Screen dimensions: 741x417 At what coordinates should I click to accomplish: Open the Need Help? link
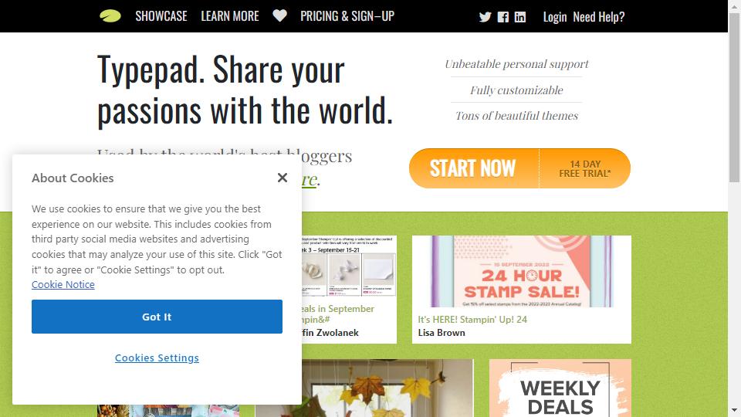click(599, 17)
